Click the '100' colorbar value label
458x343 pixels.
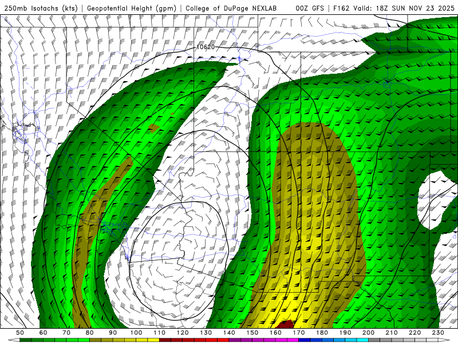pos(136,333)
